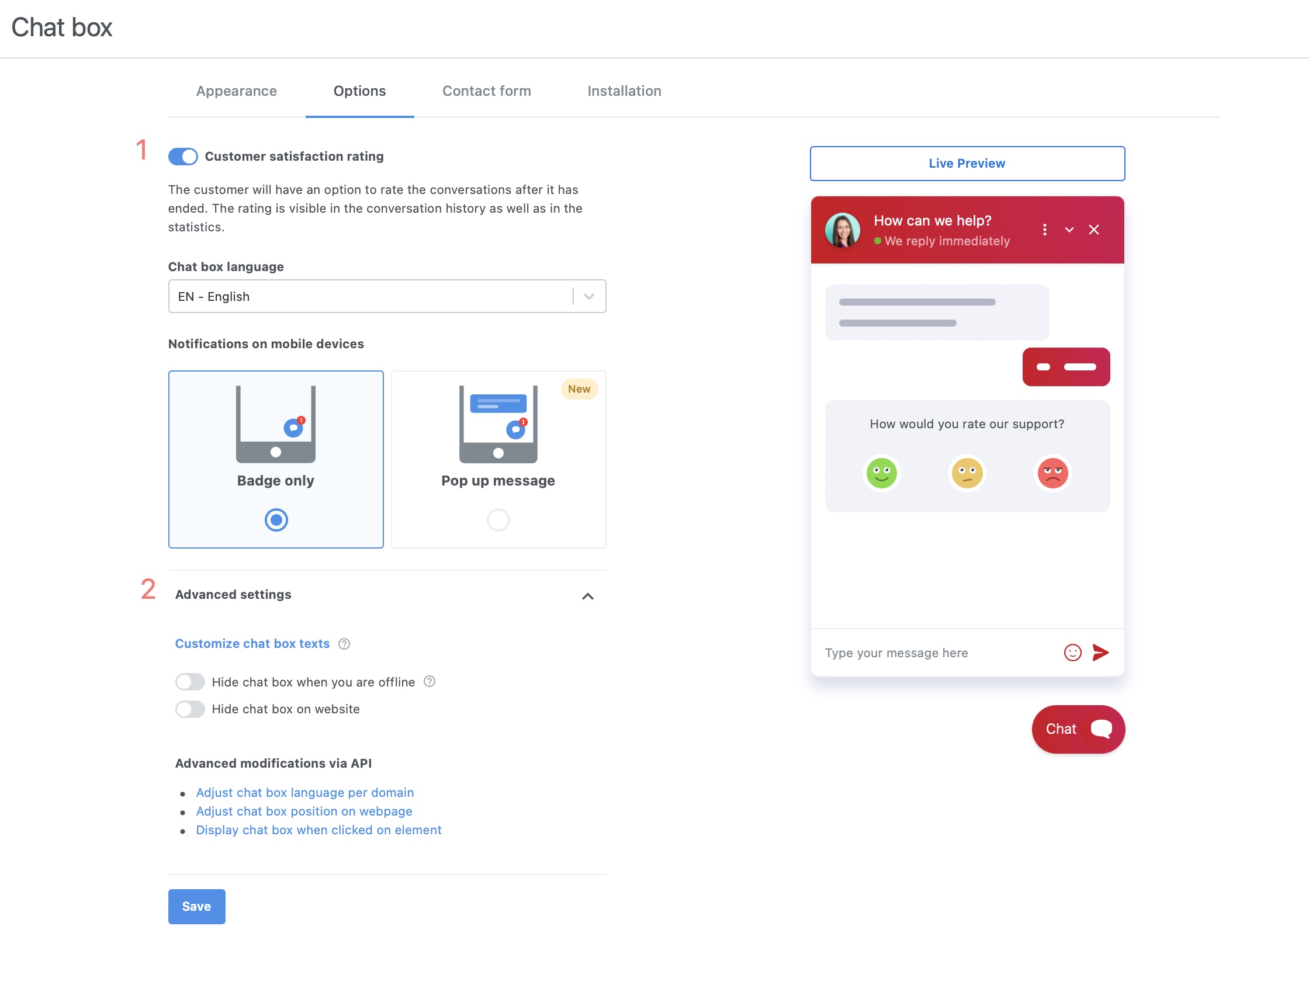
Task: Switch to the Appearance tab
Action: click(237, 91)
